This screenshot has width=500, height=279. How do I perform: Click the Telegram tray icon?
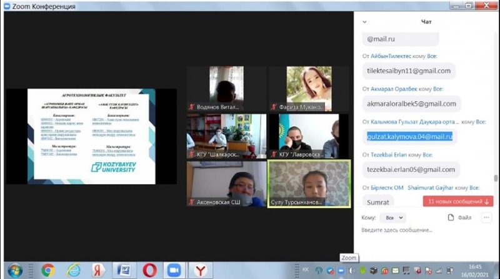330,271
